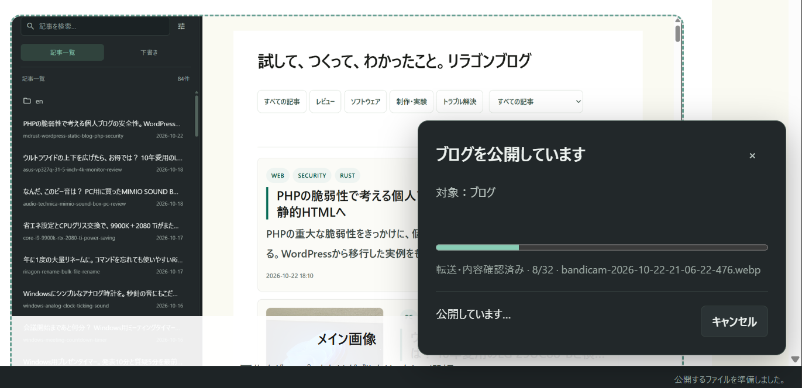
Task: Click the slug windows-analog-clock-ticking-sound
Action: (x=66, y=306)
